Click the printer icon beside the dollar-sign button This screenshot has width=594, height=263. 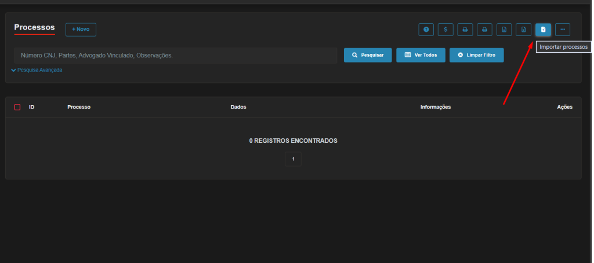(465, 30)
